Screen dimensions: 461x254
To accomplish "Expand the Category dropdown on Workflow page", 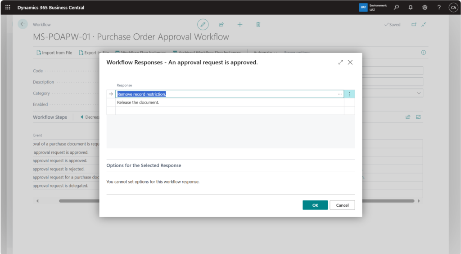I will click(x=419, y=93).
